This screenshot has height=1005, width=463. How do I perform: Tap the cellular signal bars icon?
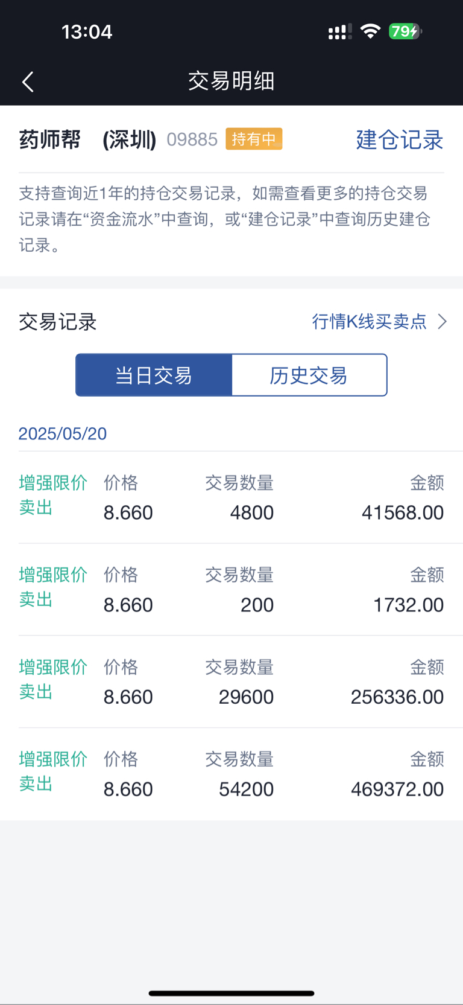pos(340,32)
